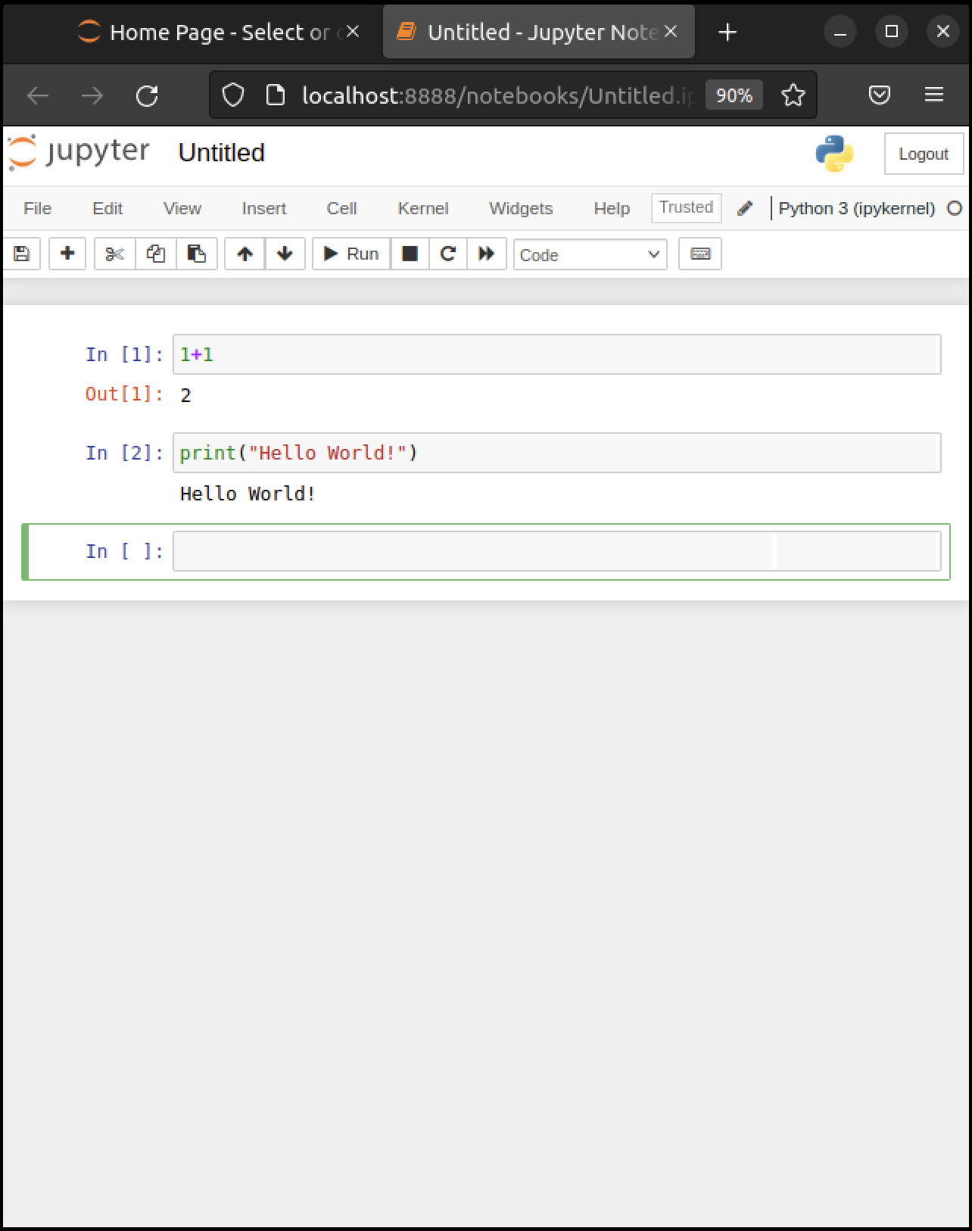Cut selected cell using scissors icon
972x1231 pixels.
[x=114, y=254]
